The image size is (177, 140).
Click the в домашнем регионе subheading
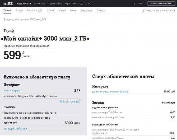[105, 108]
